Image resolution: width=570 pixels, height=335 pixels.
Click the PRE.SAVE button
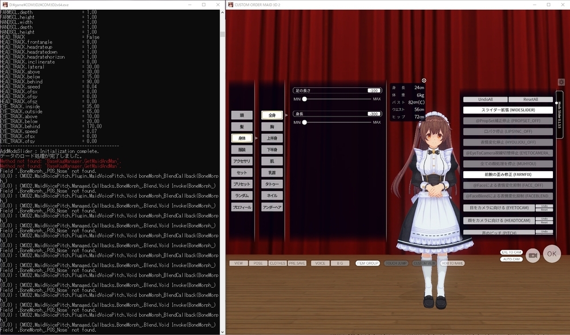(x=297, y=263)
